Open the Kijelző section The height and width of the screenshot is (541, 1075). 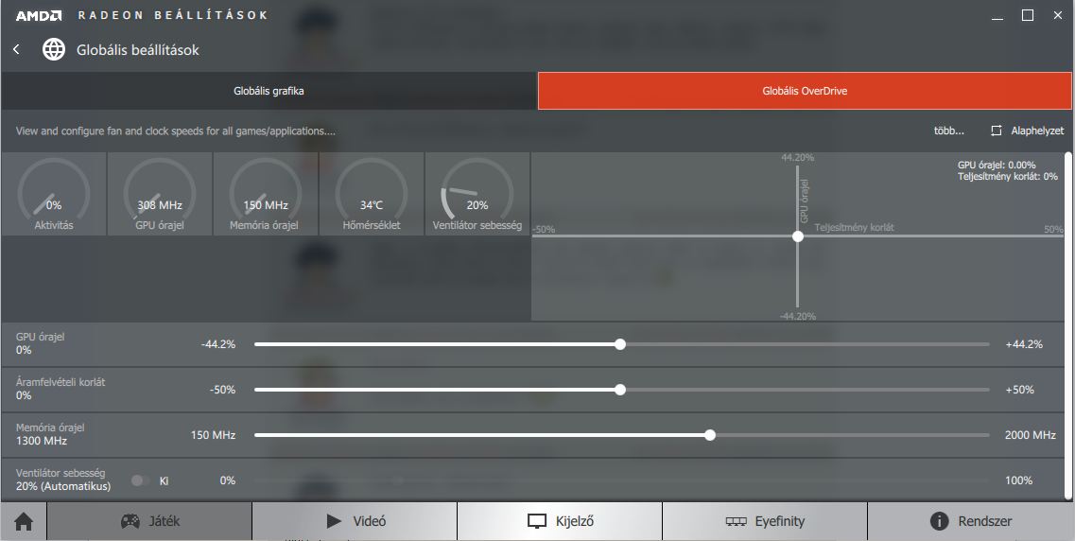tap(560, 521)
